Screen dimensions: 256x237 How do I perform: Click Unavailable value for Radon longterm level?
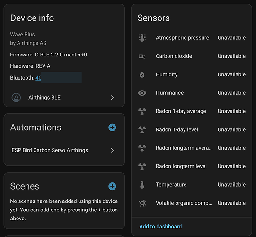coord(231,166)
